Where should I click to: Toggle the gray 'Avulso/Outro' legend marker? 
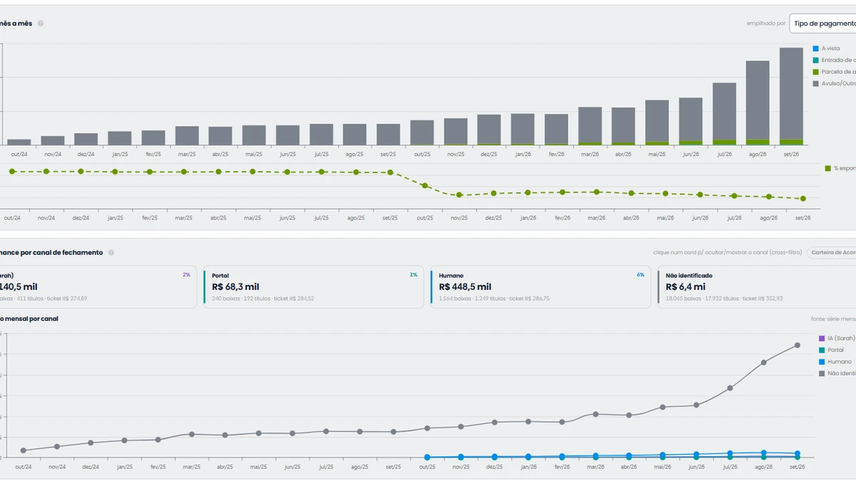point(815,83)
